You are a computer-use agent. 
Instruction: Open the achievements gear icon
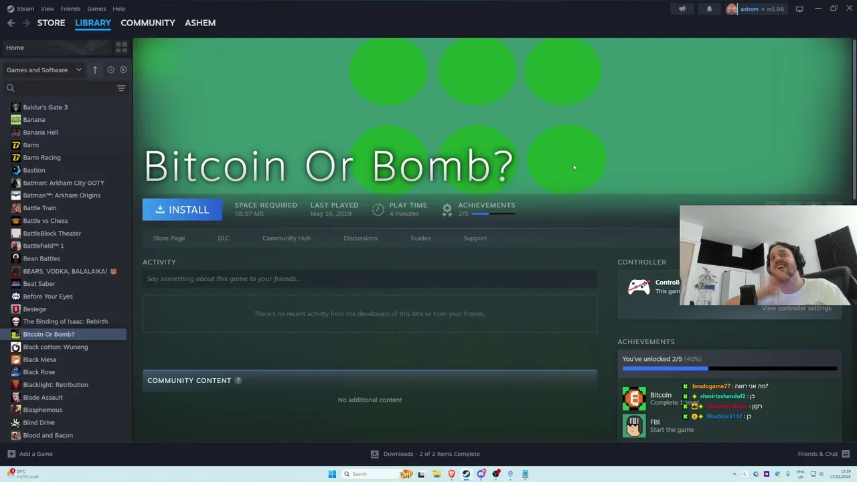pyautogui.click(x=447, y=210)
